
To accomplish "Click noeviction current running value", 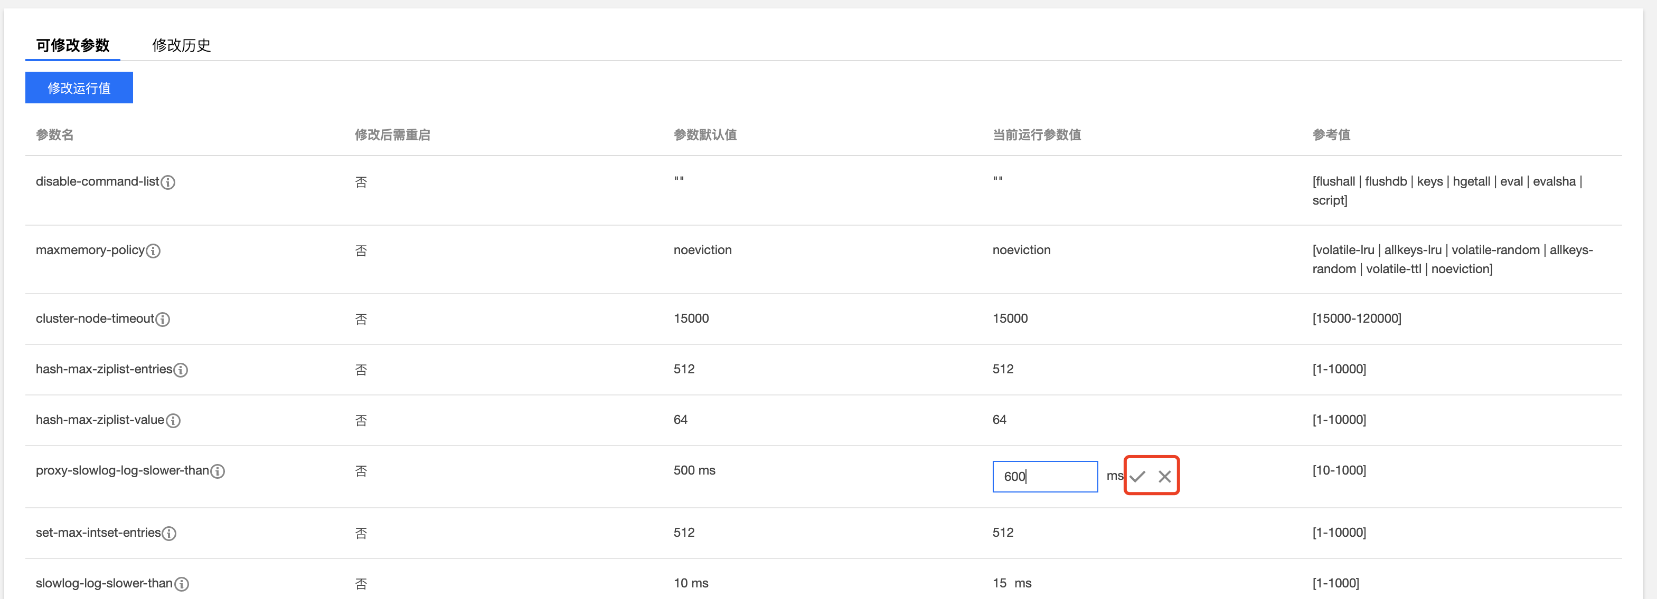I will click(1021, 250).
